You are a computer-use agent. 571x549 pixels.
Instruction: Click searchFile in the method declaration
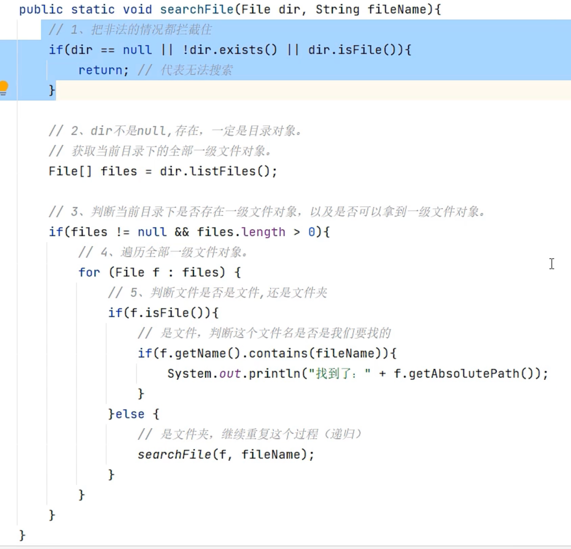point(197,9)
